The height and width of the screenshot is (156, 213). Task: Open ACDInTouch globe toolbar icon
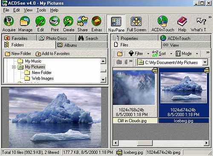point(163,24)
